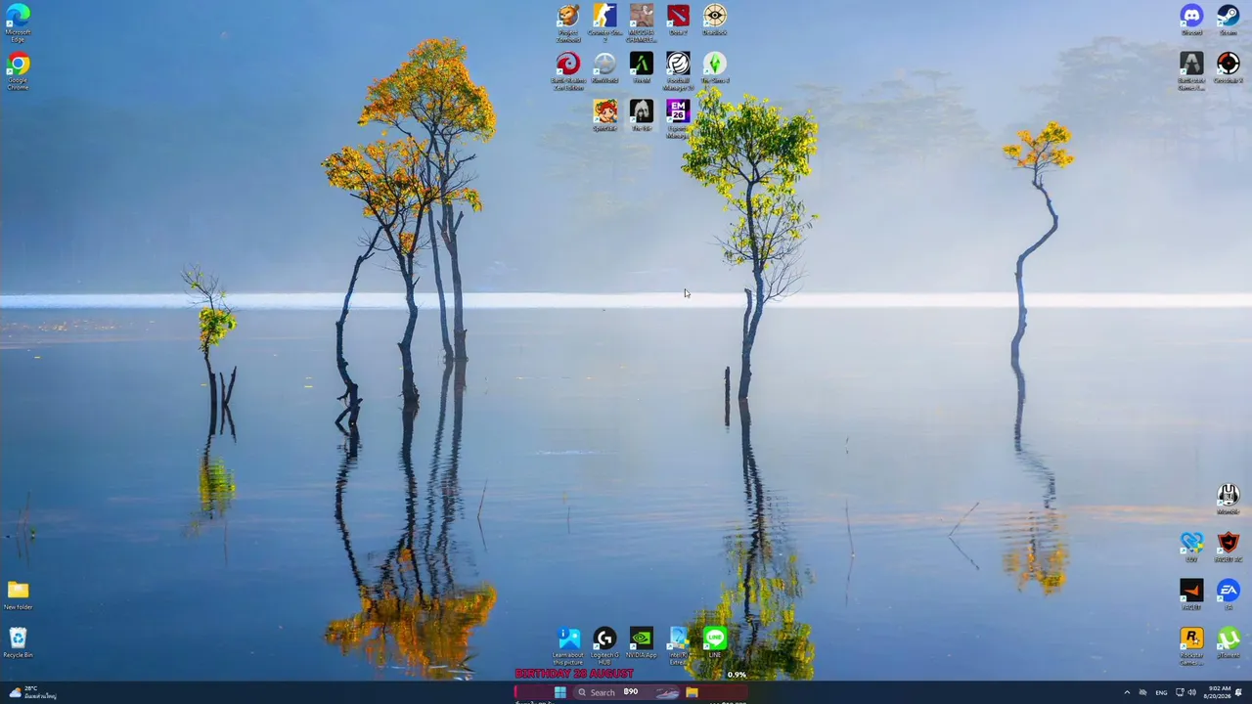Open the Microsoft Edge desktop shortcut

click(x=18, y=22)
